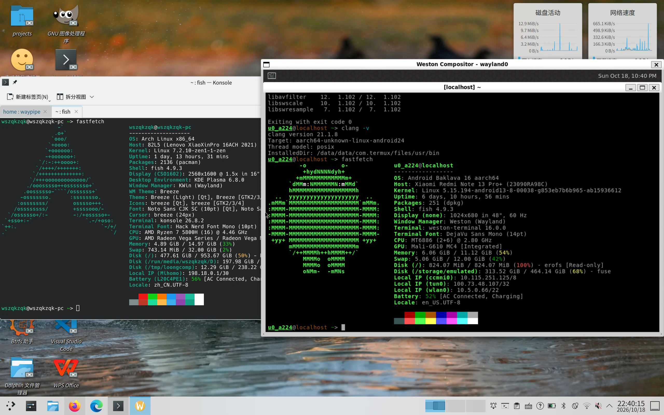Switch to the 'home : waypipe' tab

click(22, 112)
